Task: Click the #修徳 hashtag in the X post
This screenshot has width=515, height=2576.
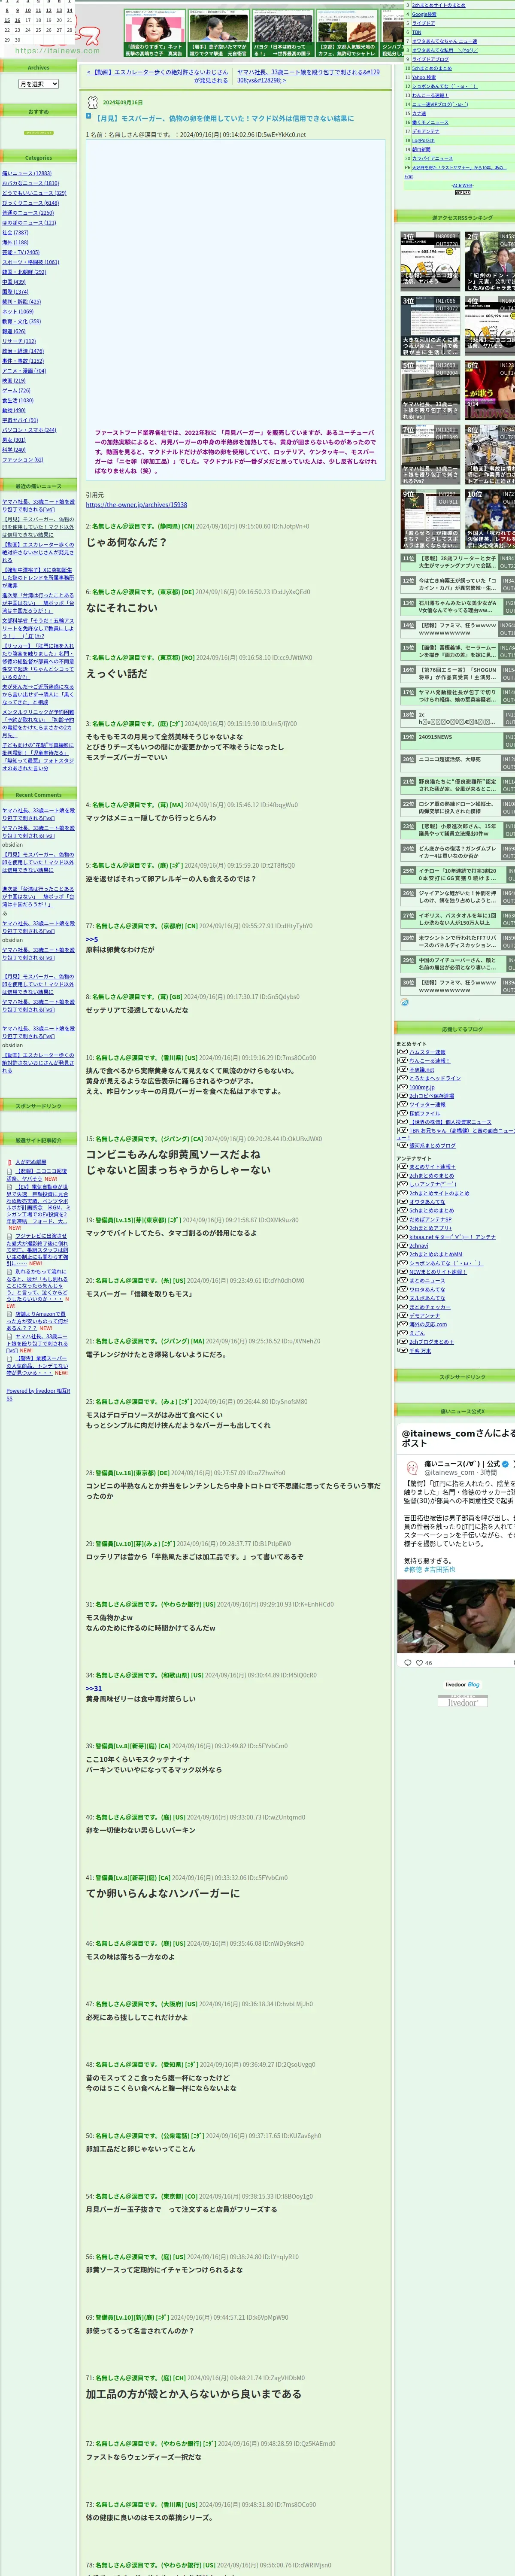Action: pyautogui.click(x=412, y=1569)
